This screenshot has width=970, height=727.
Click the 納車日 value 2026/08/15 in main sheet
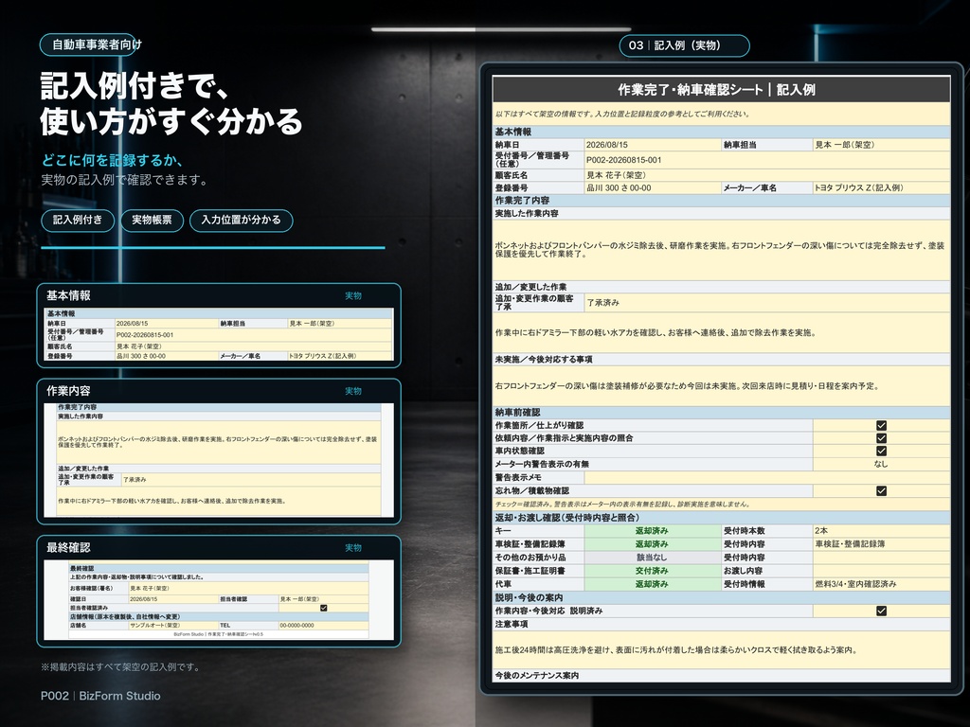[x=653, y=145]
